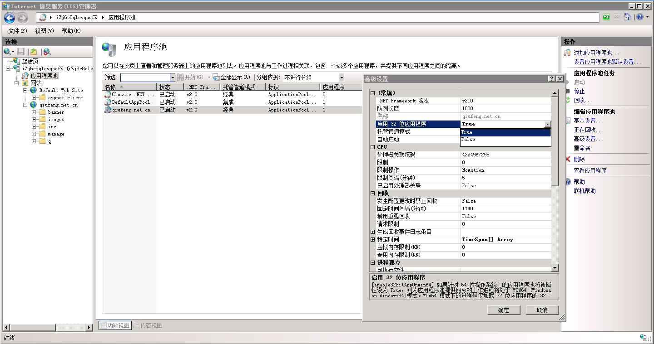Click the banner folder icon
The height and width of the screenshot is (344, 654).
(42, 112)
